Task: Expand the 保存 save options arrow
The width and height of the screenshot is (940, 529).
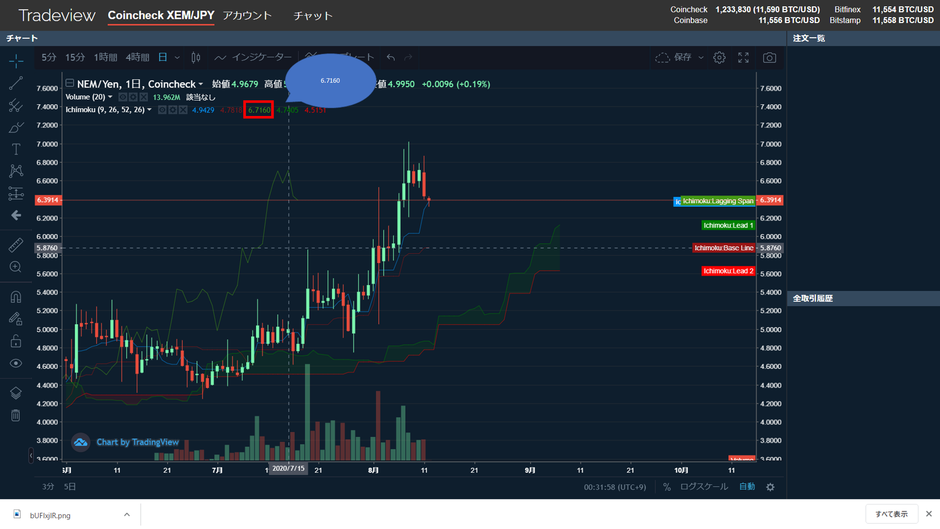Action: click(701, 58)
